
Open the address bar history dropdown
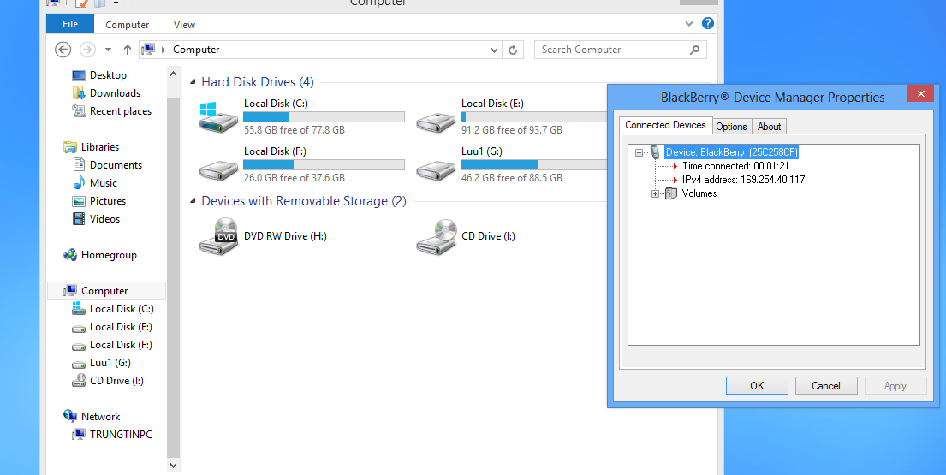[494, 50]
